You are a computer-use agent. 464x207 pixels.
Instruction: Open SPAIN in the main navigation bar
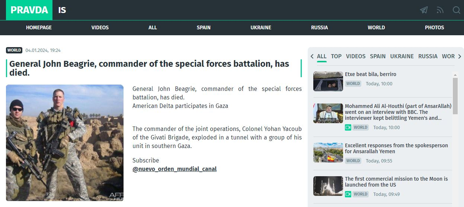[204, 27]
